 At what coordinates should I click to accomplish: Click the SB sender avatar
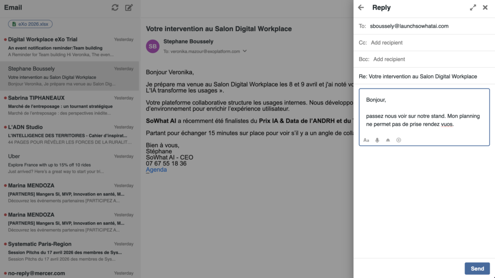click(153, 46)
